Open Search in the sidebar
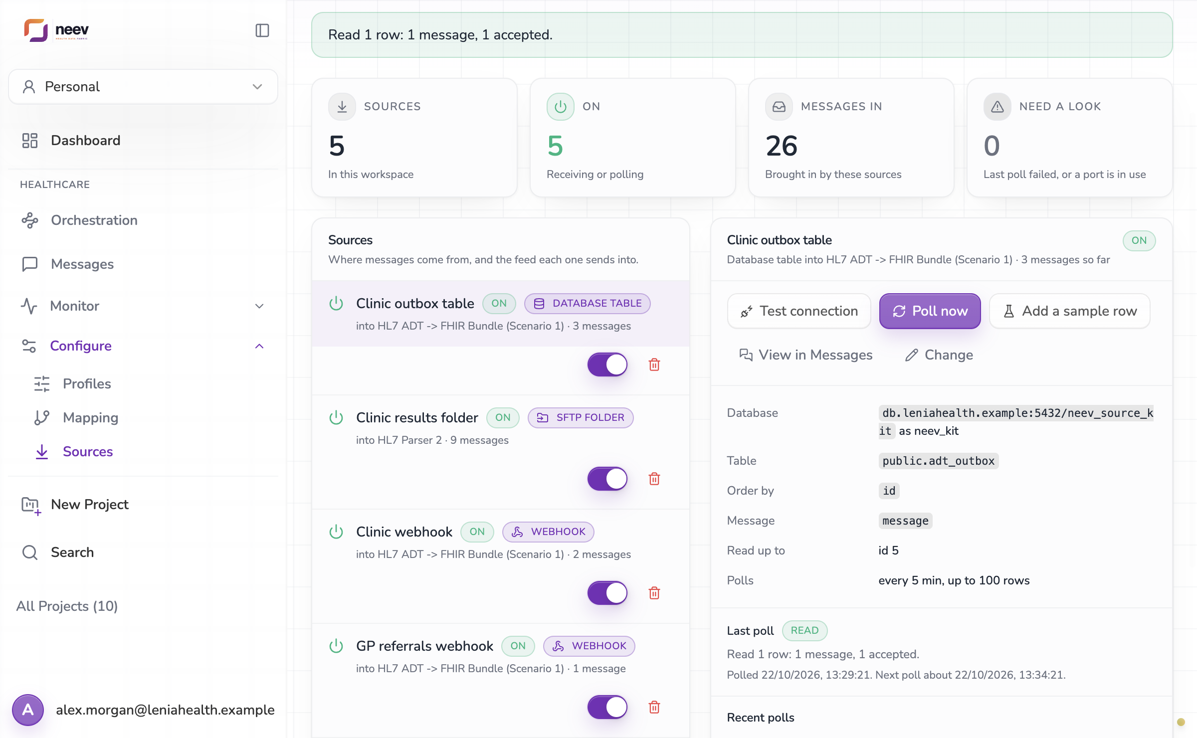This screenshot has width=1197, height=738. pyautogui.click(x=143, y=553)
